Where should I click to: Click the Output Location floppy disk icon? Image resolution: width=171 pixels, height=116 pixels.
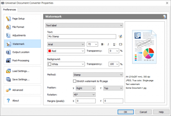pyautogui.click(x=8, y=52)
